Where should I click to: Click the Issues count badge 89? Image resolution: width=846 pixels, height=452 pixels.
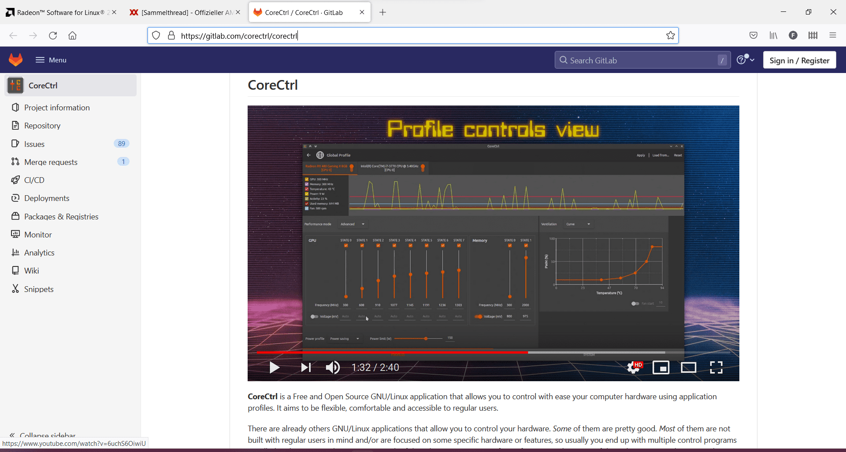122,144
